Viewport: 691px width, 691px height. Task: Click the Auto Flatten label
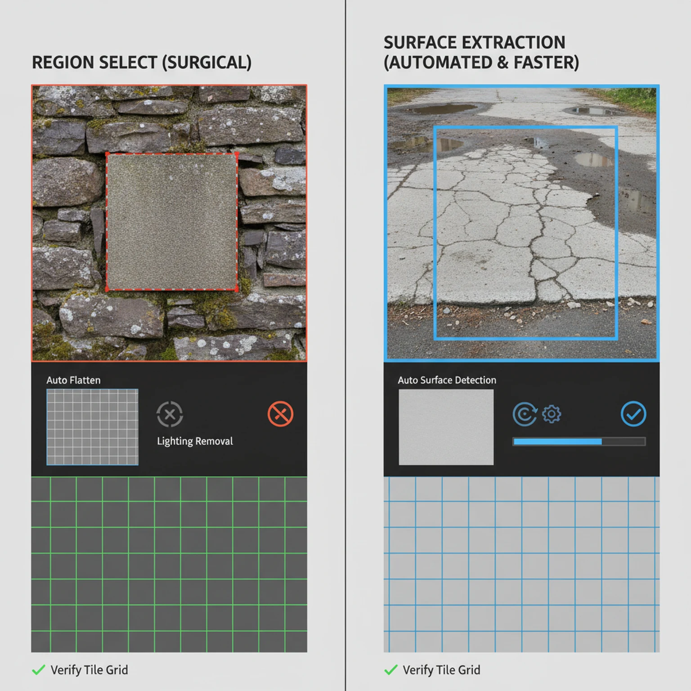[x=73, y=380]
